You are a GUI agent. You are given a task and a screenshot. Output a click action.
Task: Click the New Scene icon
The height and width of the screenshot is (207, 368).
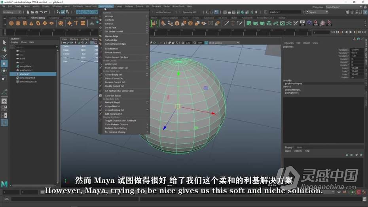[x=28, y=12]
